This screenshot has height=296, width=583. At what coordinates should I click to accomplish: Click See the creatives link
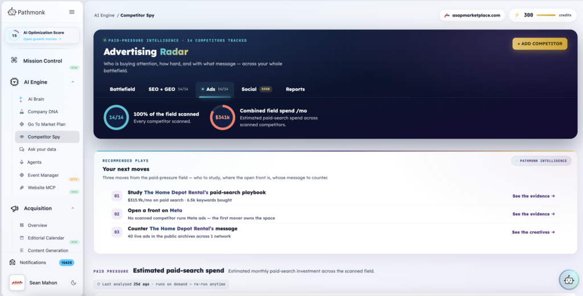pos(533,232)
